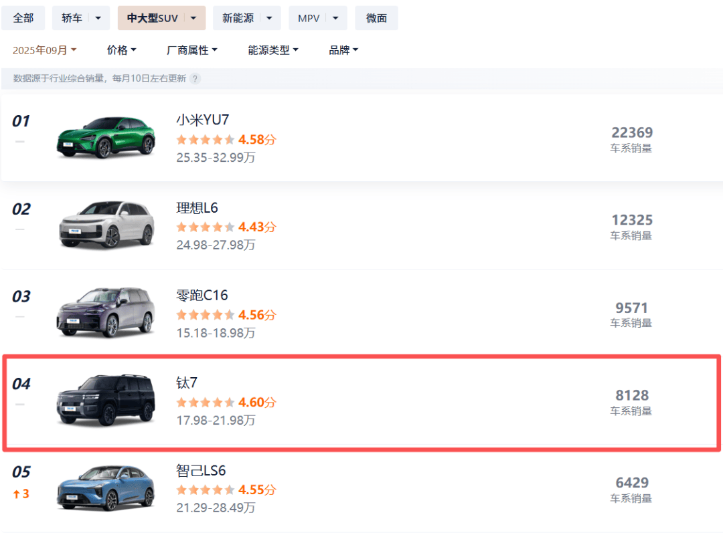Expand the 厂商属性 filter

tap(192, 50)
